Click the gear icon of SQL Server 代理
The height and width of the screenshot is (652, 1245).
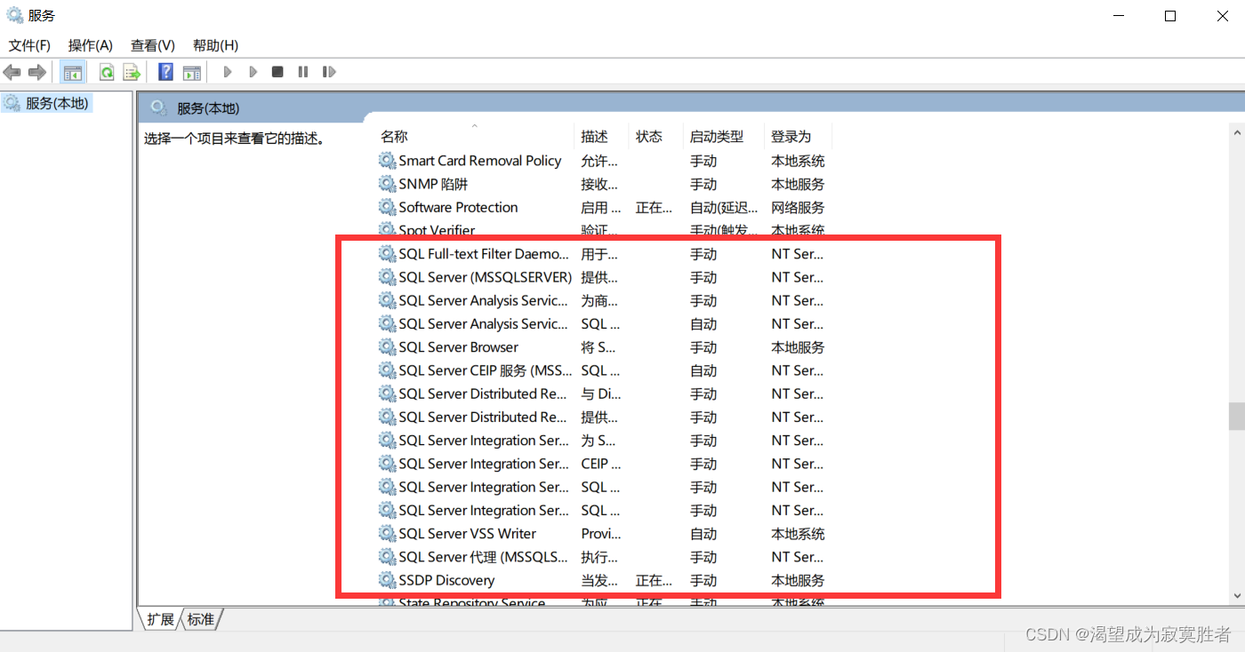pos(387,557)
